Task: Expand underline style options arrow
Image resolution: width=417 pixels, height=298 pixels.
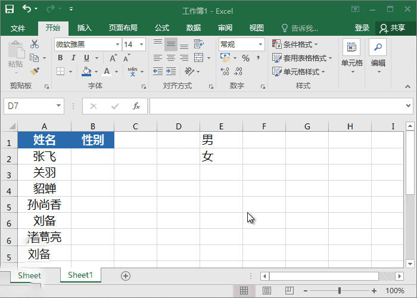Action: tap(97, 58)
